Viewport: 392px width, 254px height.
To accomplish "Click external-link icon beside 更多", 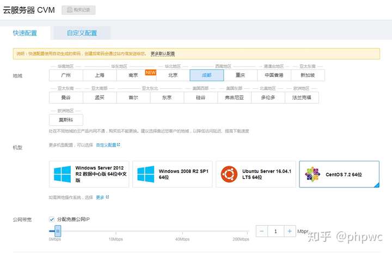I will (107, 197).
